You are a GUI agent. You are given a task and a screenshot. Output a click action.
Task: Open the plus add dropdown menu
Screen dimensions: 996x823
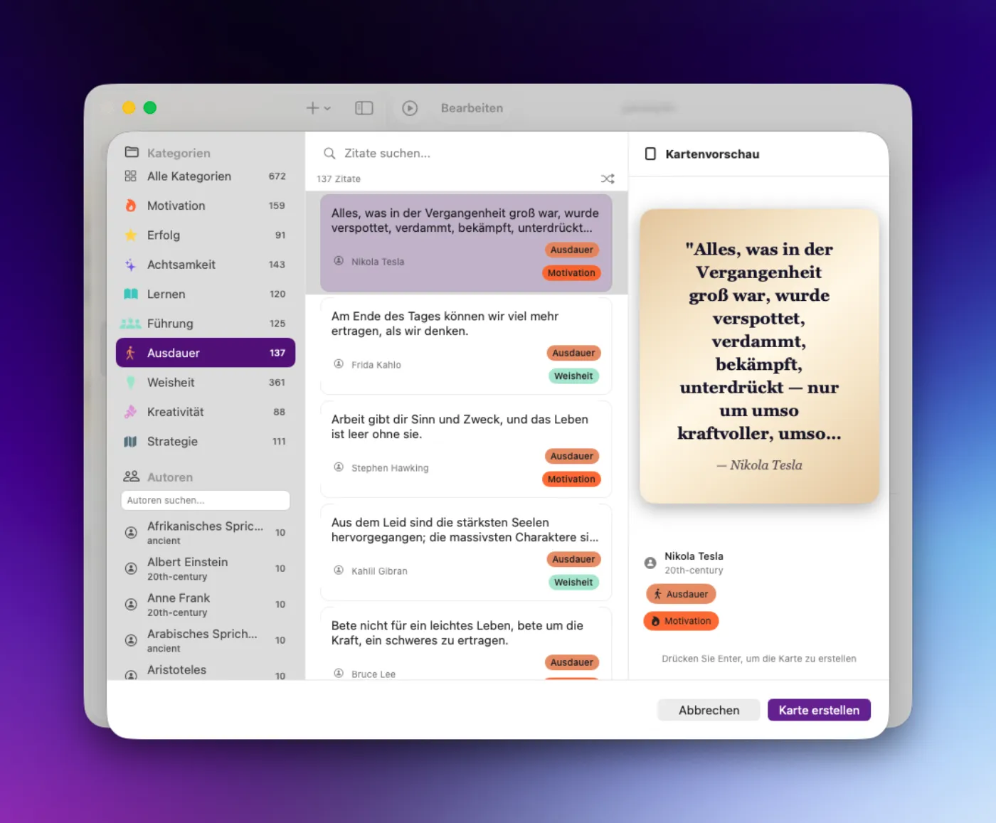point(318,108)
